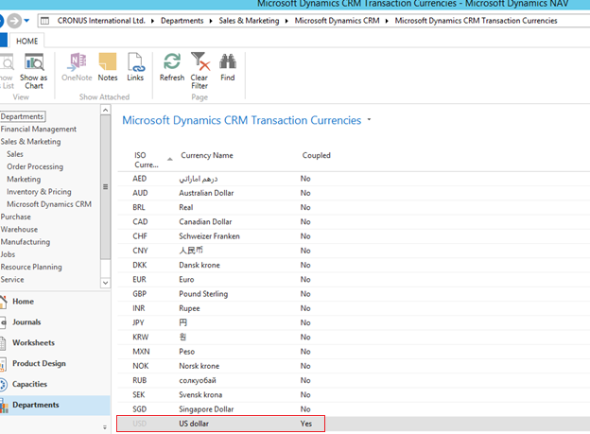The width and height of the screenshot is (590, 434).
Task: Select the INR Rupee row
Action: [354, 308]
